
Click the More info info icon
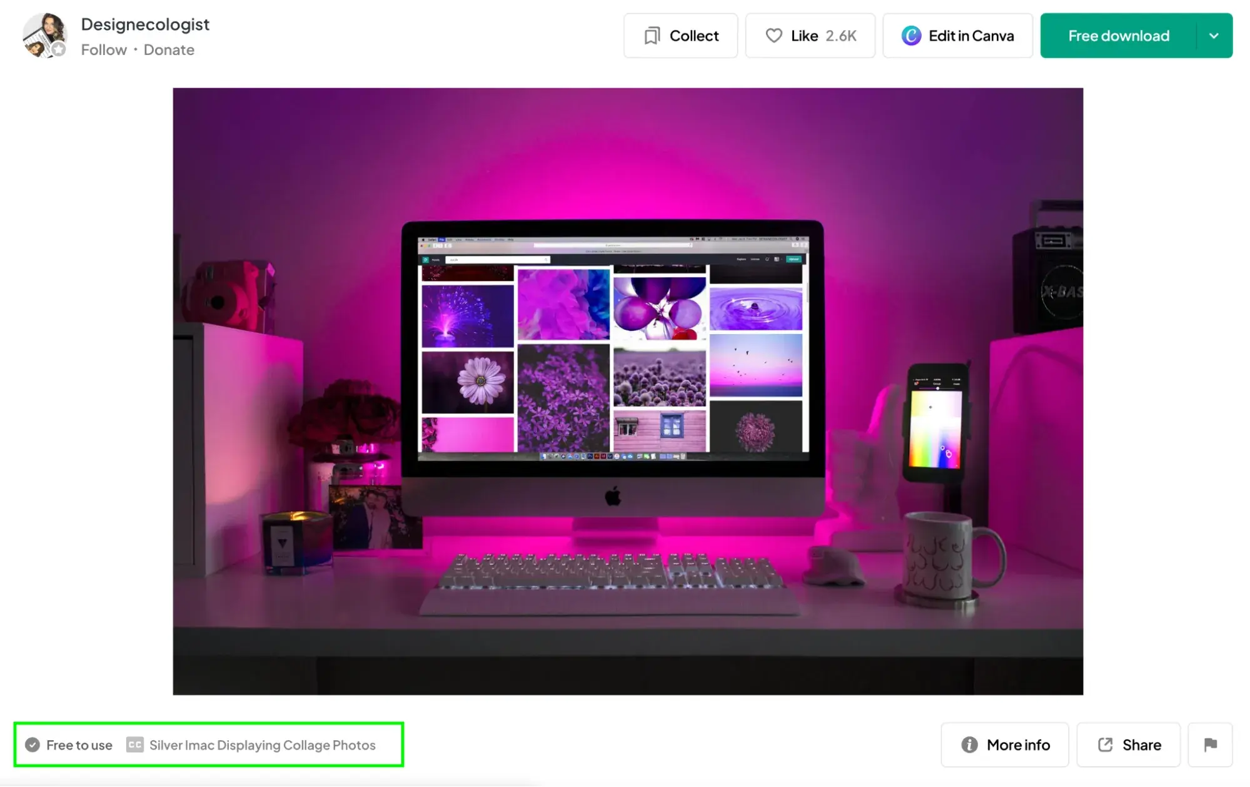970,743
